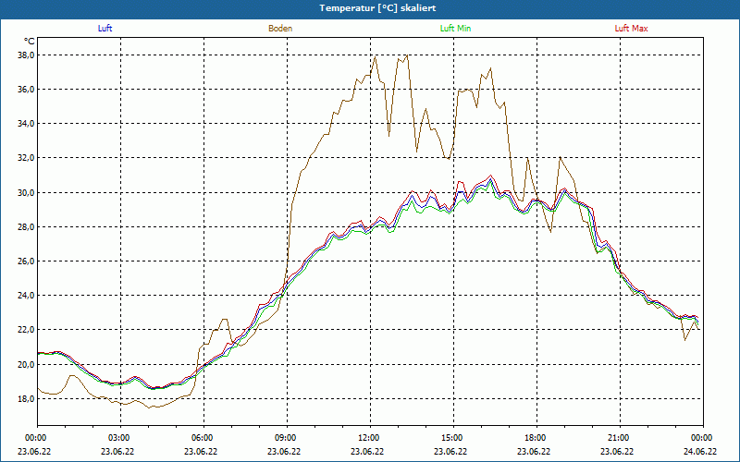This screenshot has height=462, width=740.
Task: Click the 'Luft Min' legend label
Action: (455, 29)
